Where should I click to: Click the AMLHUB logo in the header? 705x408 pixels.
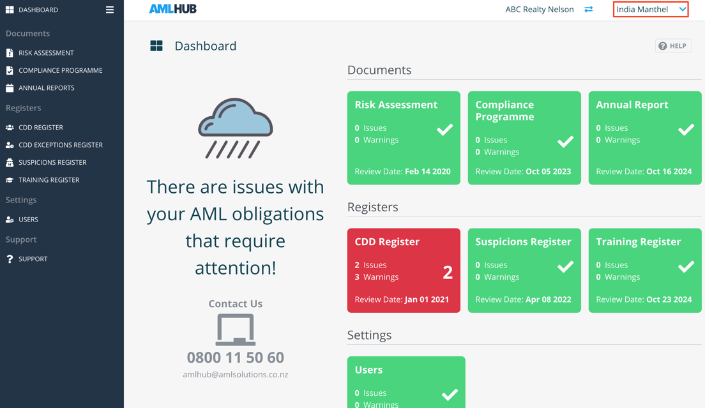tap(172, 10)
